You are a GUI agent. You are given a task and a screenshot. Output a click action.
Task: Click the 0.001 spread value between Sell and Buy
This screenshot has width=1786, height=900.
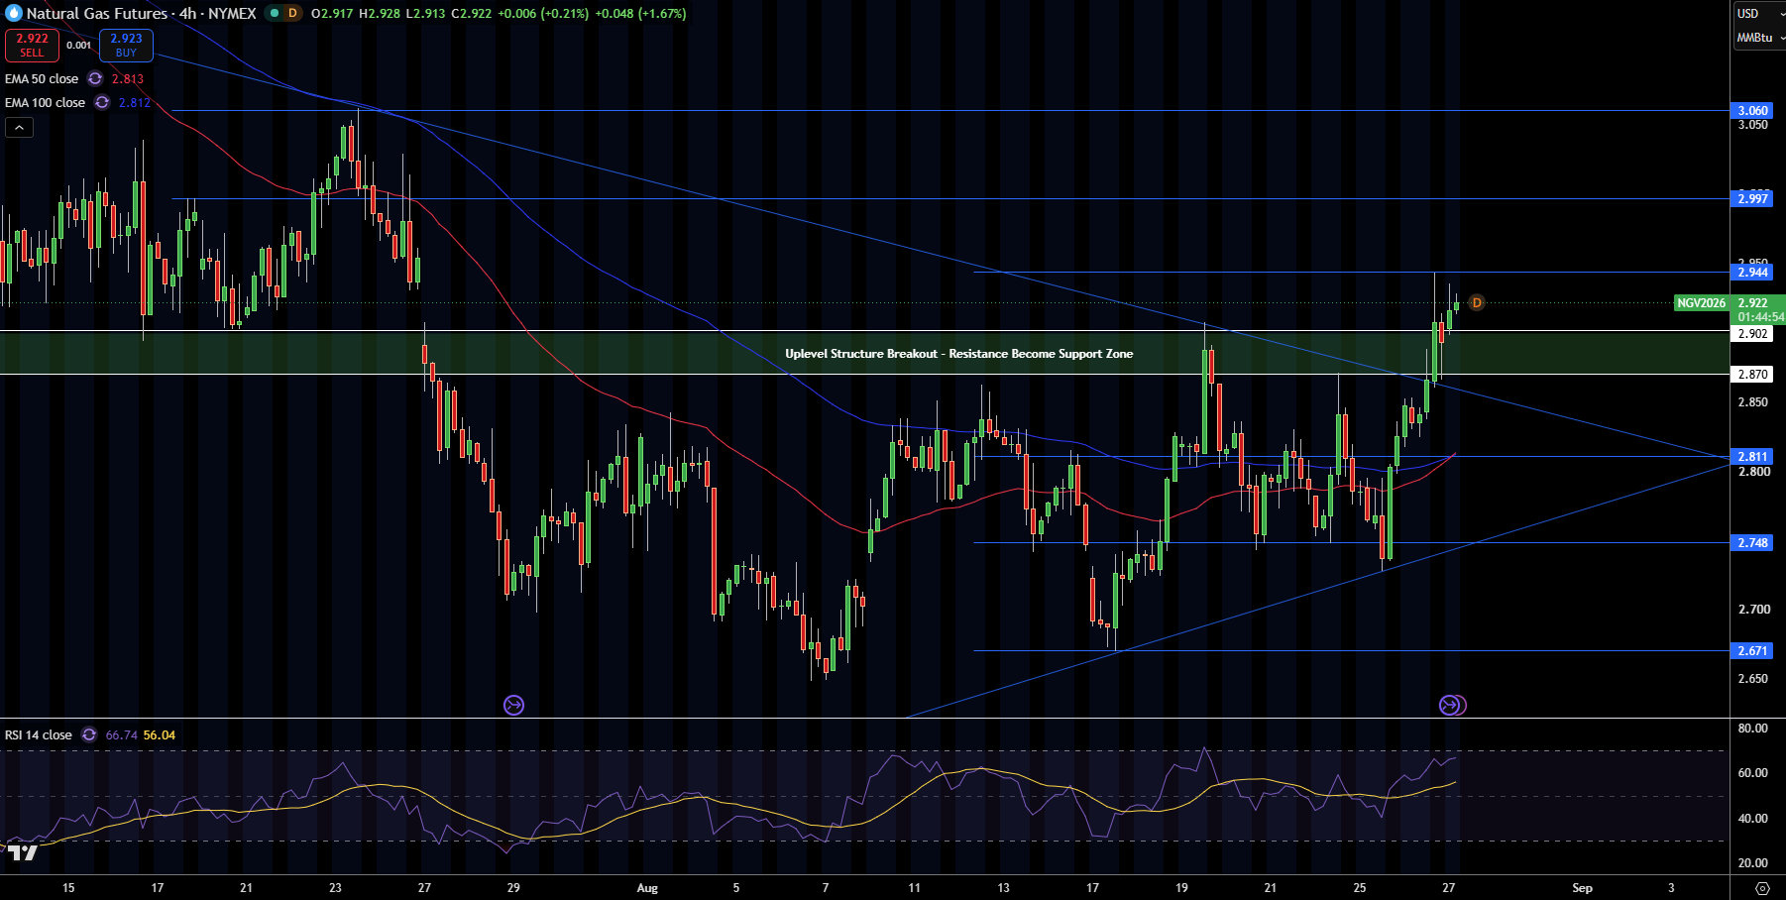click(79, 45)
